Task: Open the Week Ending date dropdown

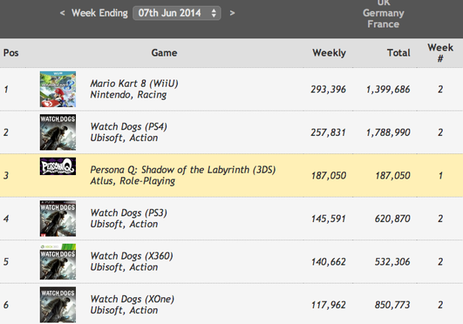Action: (177, 13)
